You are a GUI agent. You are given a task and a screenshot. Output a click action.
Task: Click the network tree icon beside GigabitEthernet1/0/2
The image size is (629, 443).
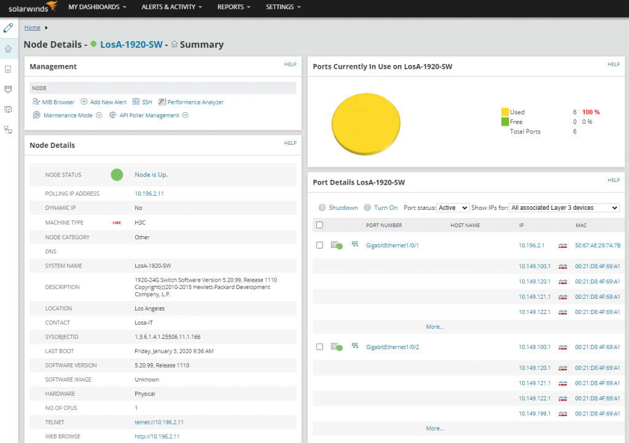355,345
